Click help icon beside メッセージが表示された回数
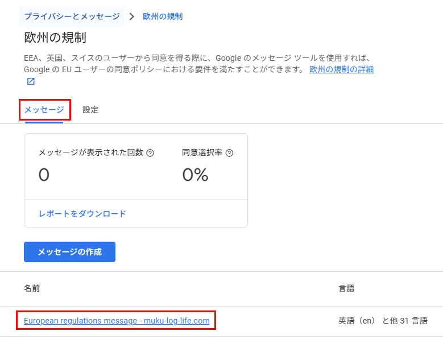443x352 pixels. click(x=150, y=153)
